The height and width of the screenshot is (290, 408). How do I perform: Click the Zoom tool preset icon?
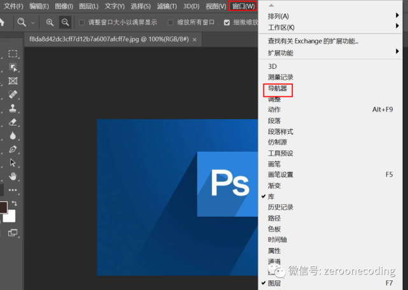pos(22,22)
